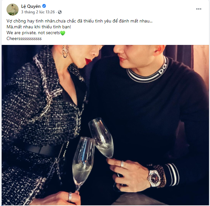This screenshot has width=210, height=206.
Task: Click the line starting "Vợ chồng hay tình nhân"
Action: 79,21
